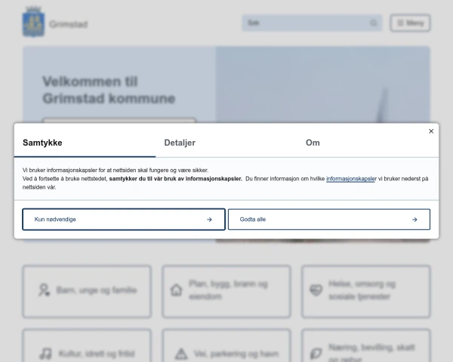Click the heart icon on Helse card

point(316,290)
